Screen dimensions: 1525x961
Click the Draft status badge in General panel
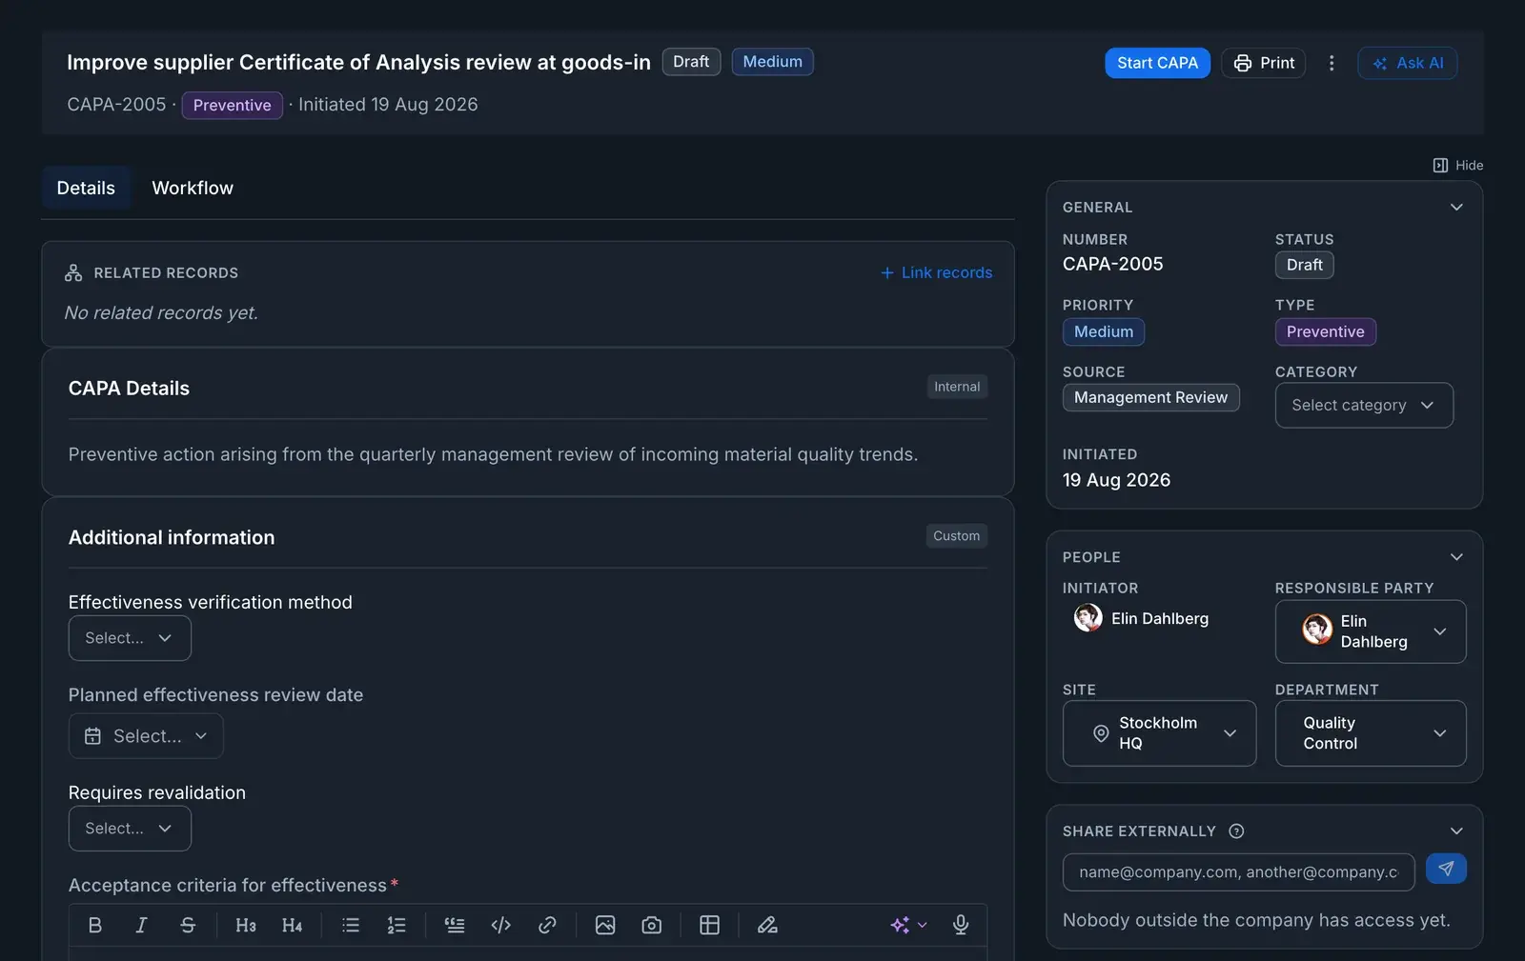tap(1304, 265)
